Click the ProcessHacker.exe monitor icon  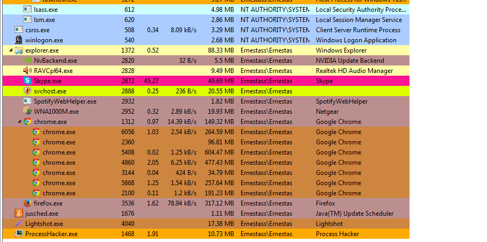point(19,234)
